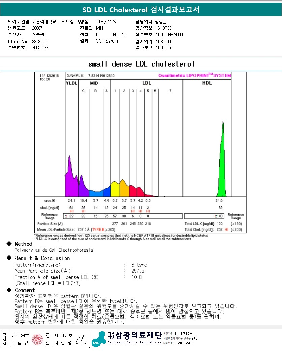The width and height of the screenshot is (282, 352).
Task: Click the sample ID '7-831419012810'
Action: [x=102, y=76]
